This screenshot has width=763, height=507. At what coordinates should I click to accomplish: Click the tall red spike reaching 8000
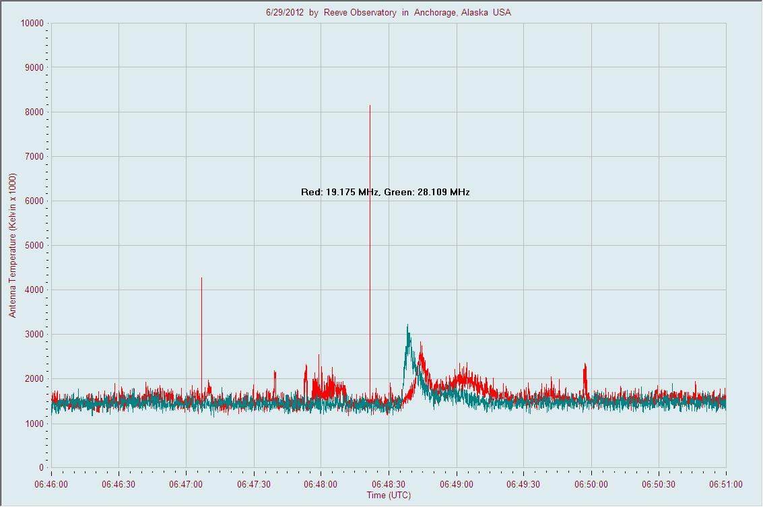point(370,250)
